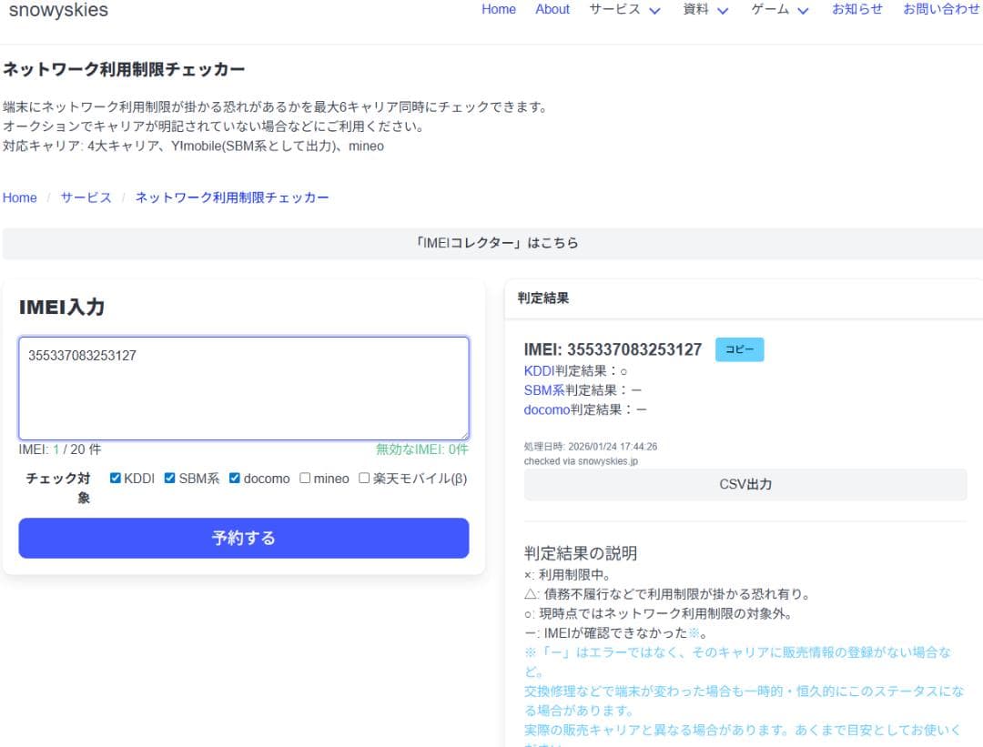Open お知らせ from the navigation bar
Screen dimensions: 983x747
click(856, 10)
